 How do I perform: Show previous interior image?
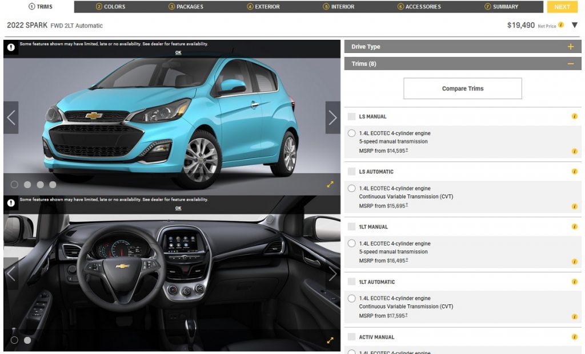pyautogui.click(x=11, y=274)
